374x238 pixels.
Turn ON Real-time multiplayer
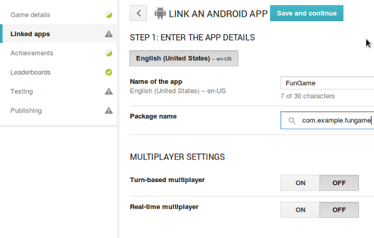[x=300, y=210]
